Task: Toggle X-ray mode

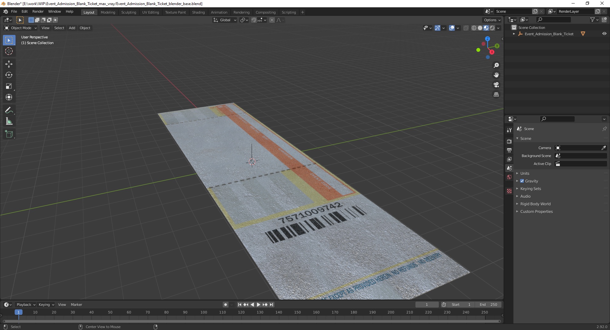Action: point(466,28)
